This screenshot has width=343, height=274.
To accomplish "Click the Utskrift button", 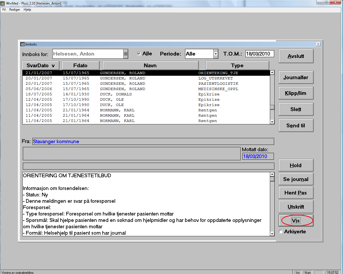I will pyautogui.click(x=296, y=207).
